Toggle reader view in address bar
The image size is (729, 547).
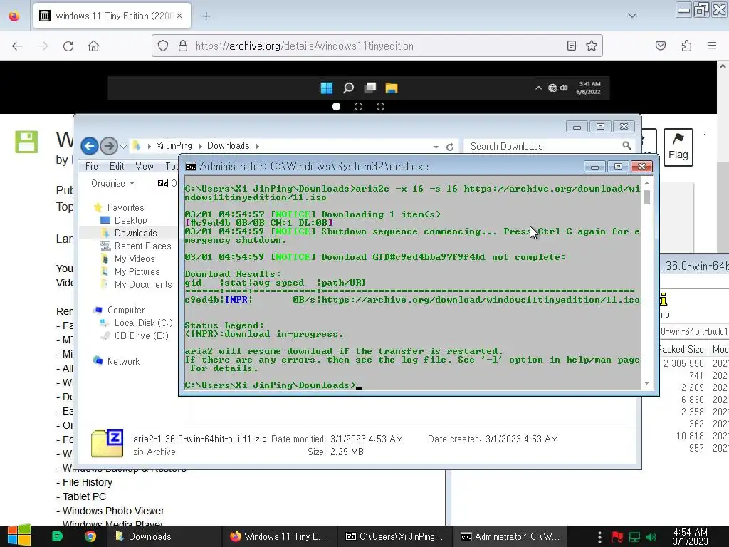pos(572,46)
